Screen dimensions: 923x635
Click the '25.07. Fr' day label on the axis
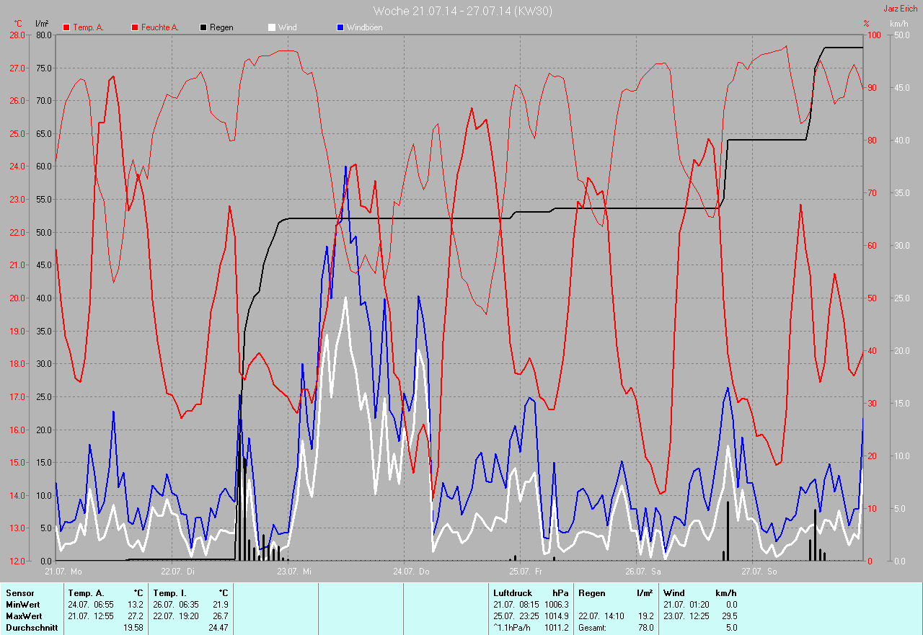point(526,572)
